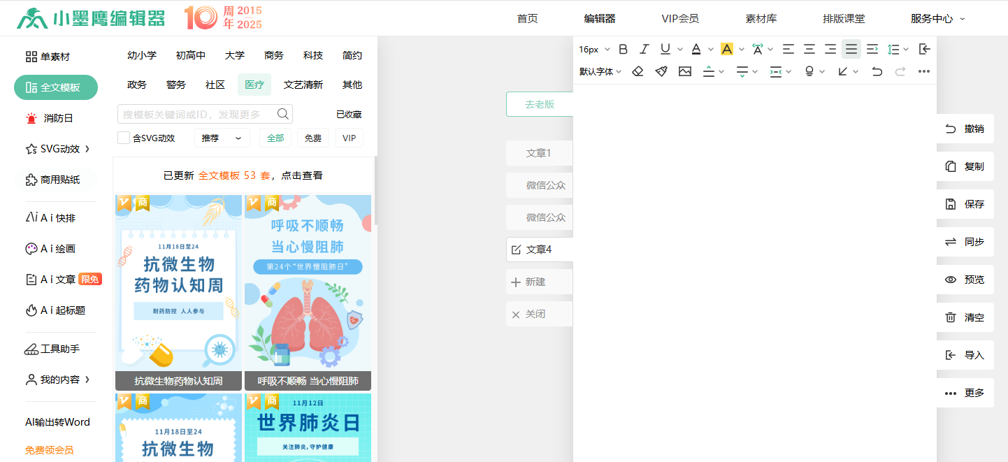Click the 保存 save button
This screenshot has width=1008, height=462.
point(965,204)
